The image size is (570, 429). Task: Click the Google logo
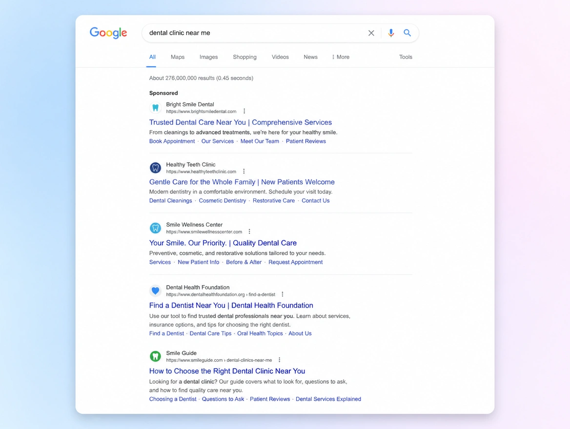tap(108, 33)
